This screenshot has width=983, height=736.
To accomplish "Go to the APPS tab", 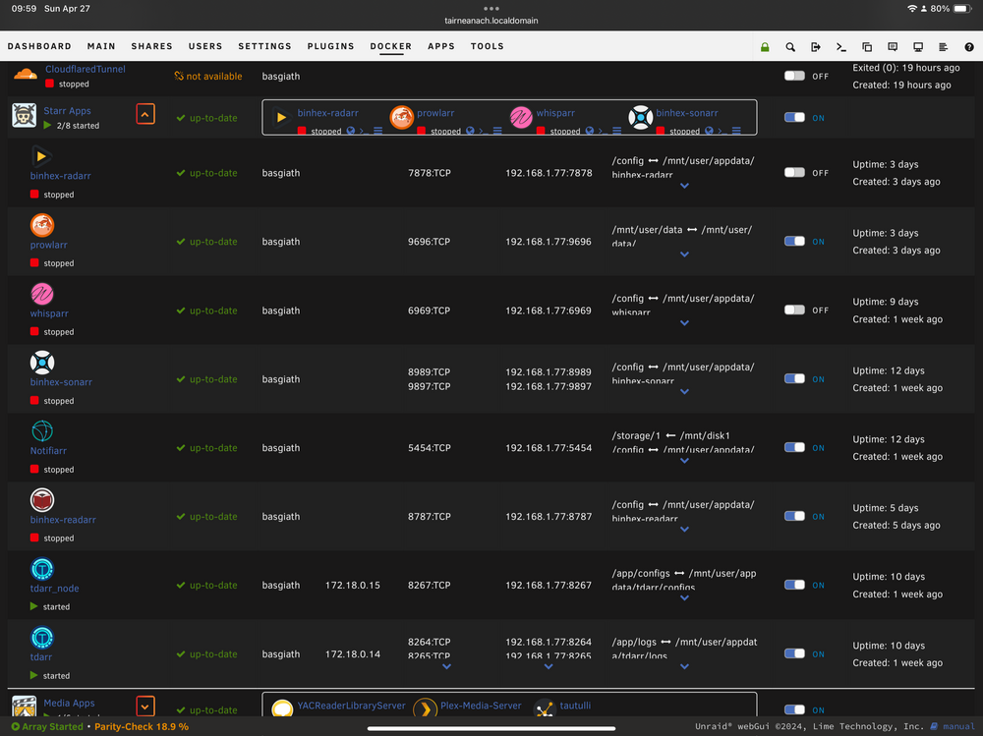I will tap(441, 46).
